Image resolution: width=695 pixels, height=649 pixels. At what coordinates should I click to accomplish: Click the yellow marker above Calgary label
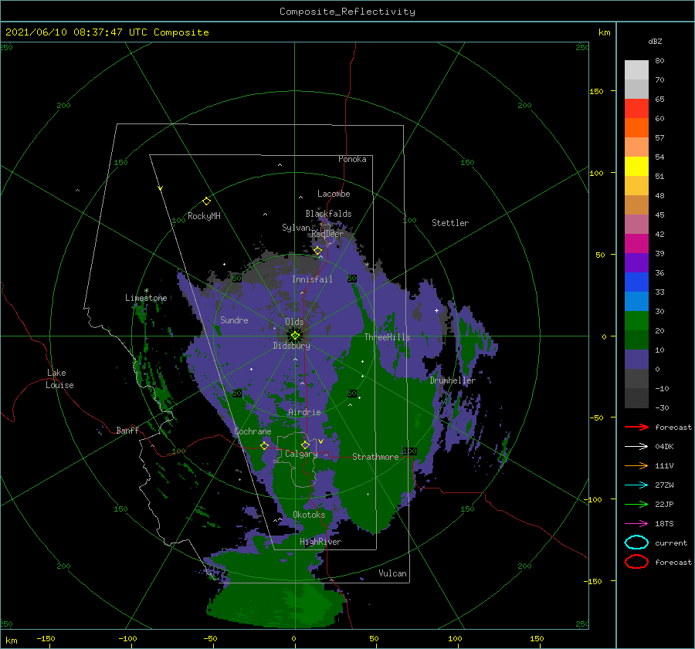305,444
